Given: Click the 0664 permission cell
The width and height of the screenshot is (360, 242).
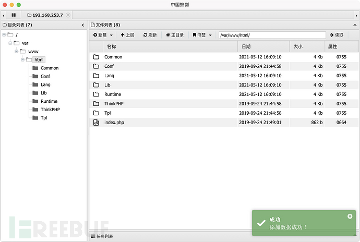Looking at the screenshot, I should [x=341, y=123].
